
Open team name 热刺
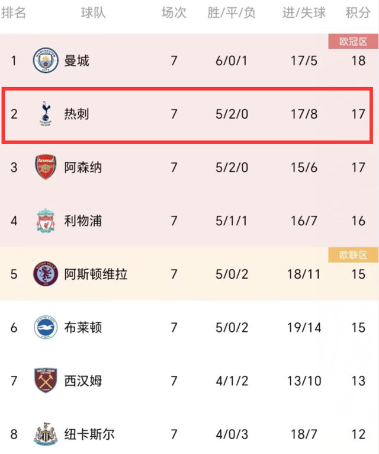tap(76, 114)
